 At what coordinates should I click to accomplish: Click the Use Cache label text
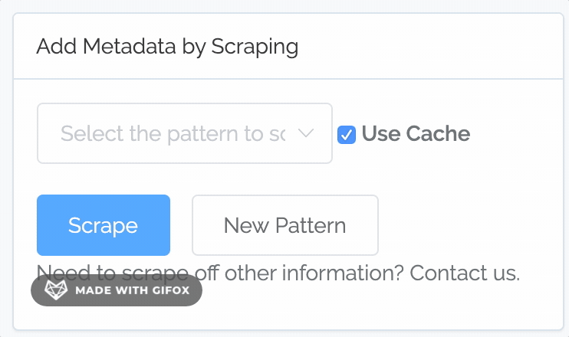click(x=416, y=133)
